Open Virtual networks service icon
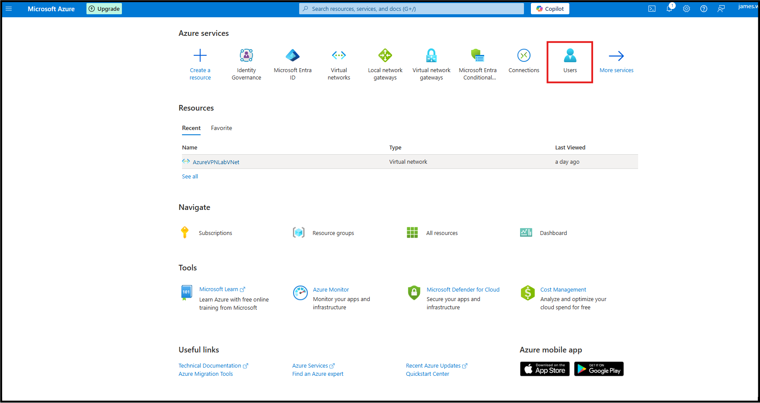Image resolution: width=760 pixels, height=403 pixels. point(339,55)
